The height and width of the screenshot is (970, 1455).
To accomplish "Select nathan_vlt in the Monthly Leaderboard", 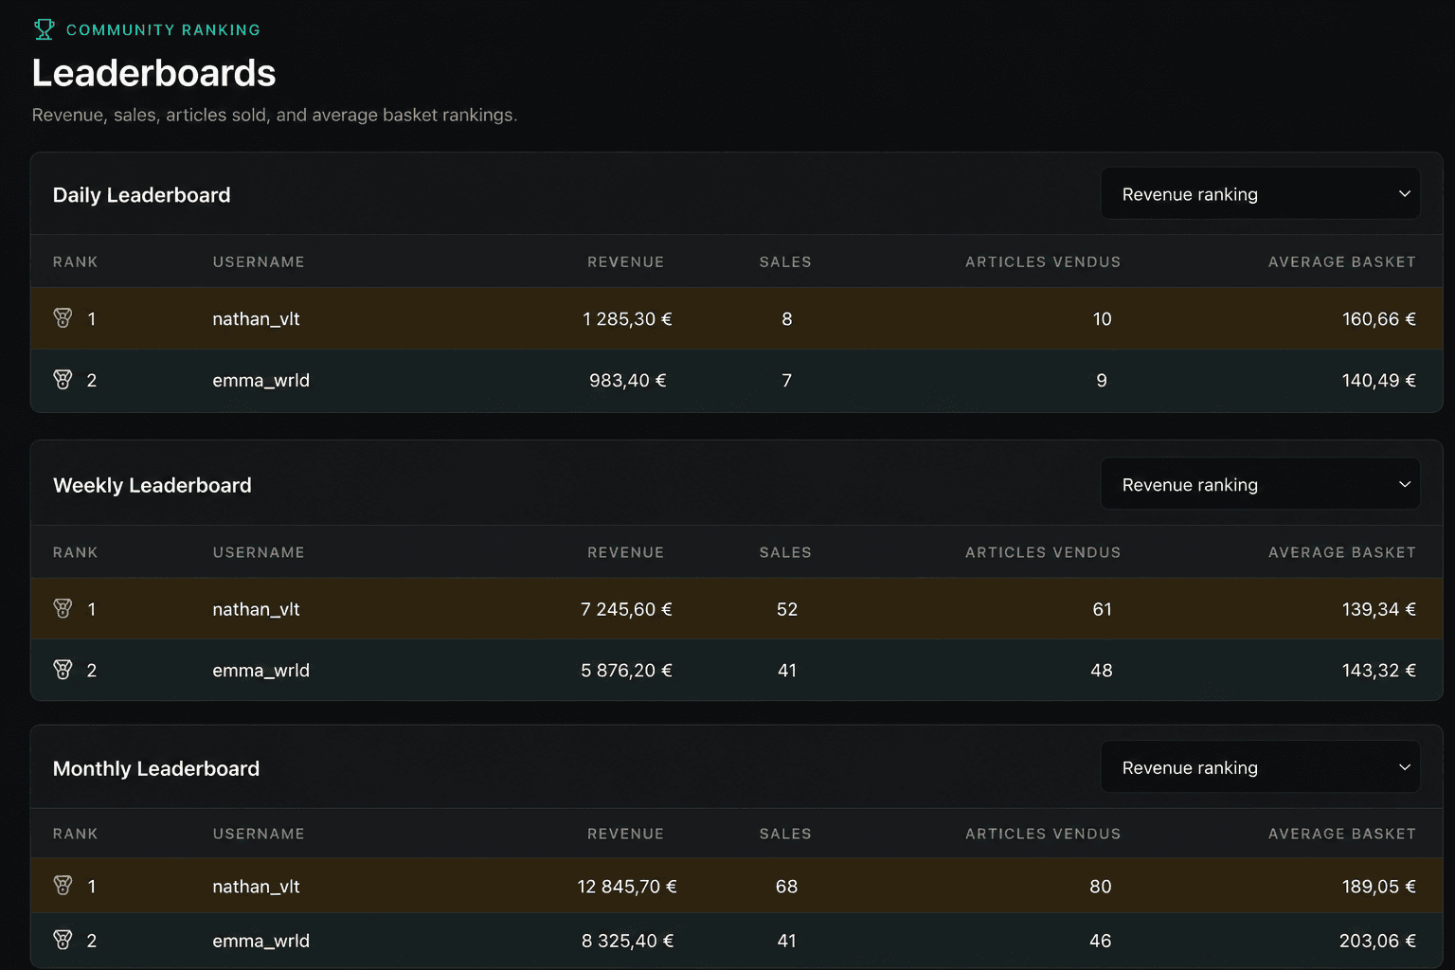I will 256,887.
